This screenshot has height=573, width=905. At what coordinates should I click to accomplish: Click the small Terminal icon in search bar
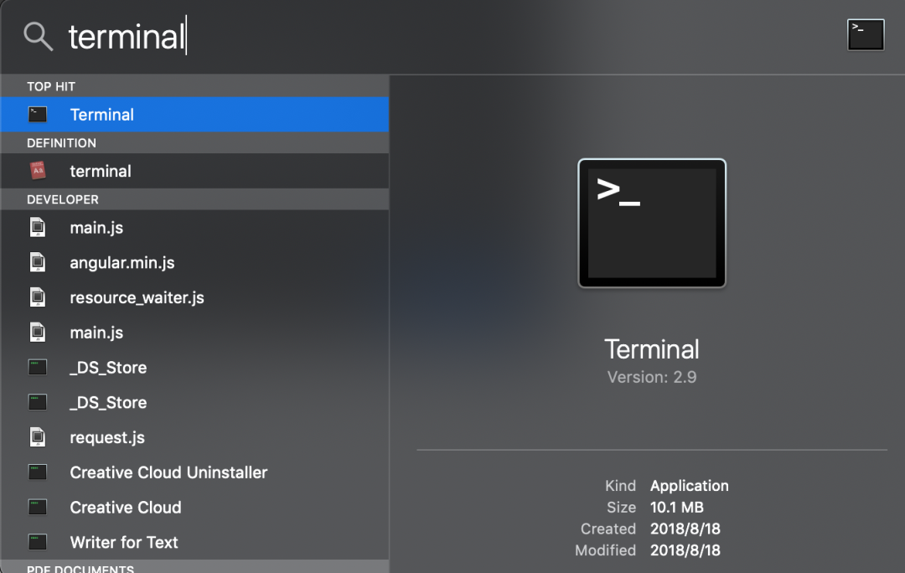[x=865, y=35]
